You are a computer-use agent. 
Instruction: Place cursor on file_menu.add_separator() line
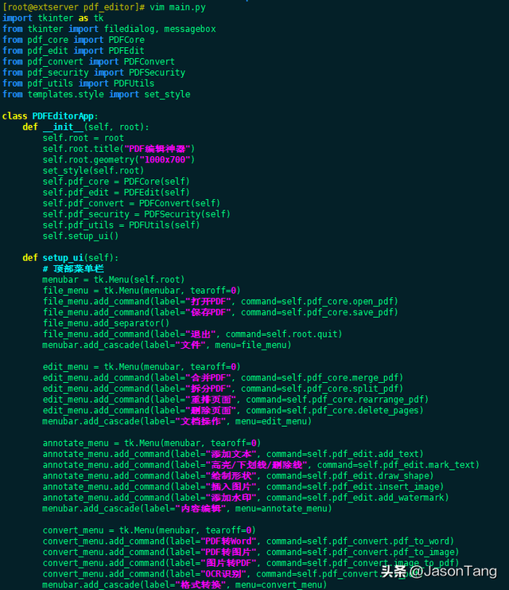coord(106,323)
